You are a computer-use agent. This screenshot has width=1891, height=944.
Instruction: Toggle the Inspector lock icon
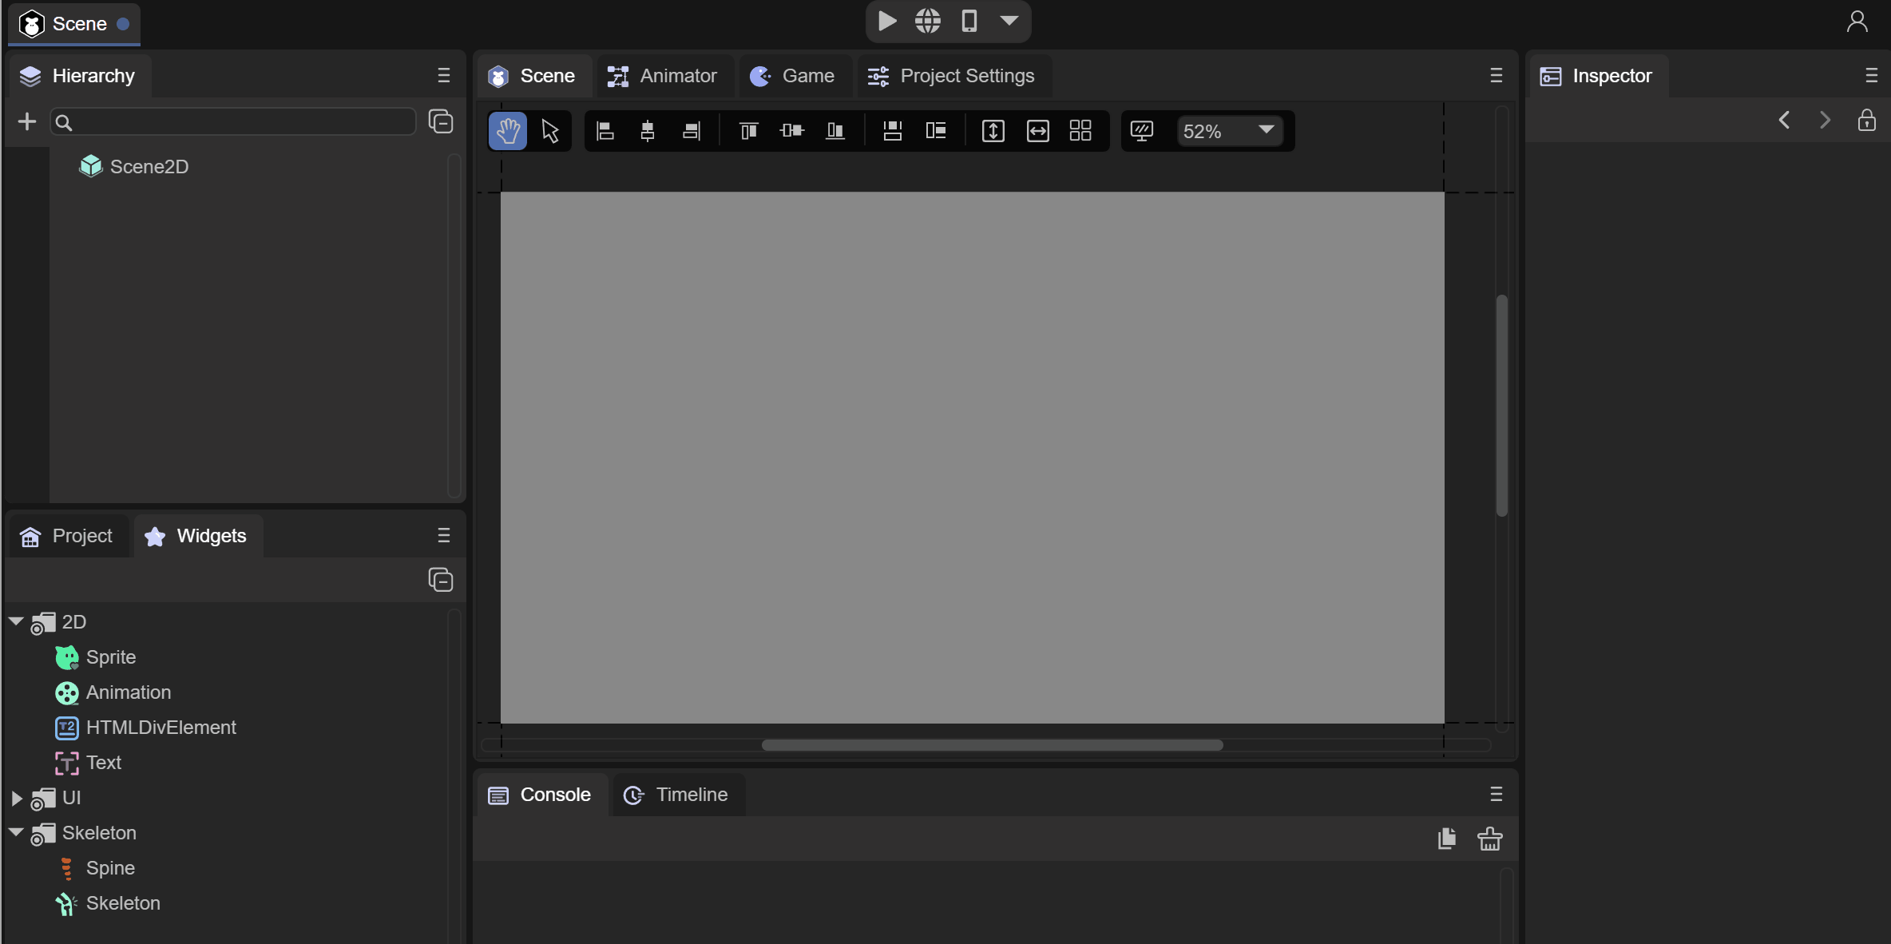(x=1868, y=120)
